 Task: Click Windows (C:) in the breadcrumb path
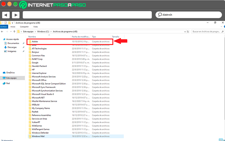[43, 32]
